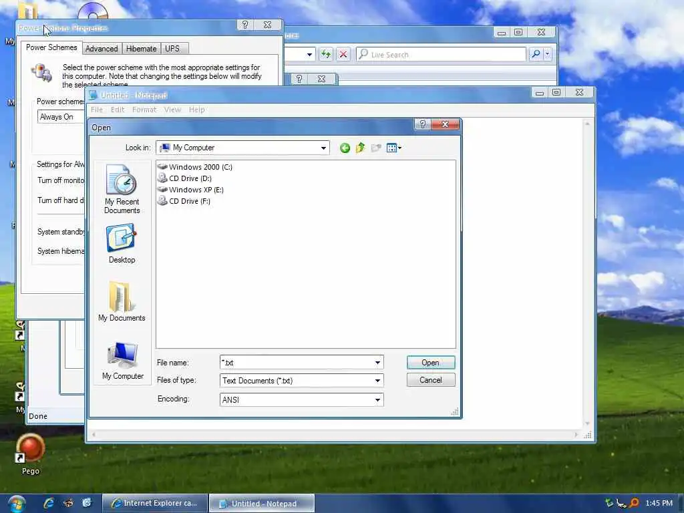Select CD Drive (F:)

[x=184, y=201]
